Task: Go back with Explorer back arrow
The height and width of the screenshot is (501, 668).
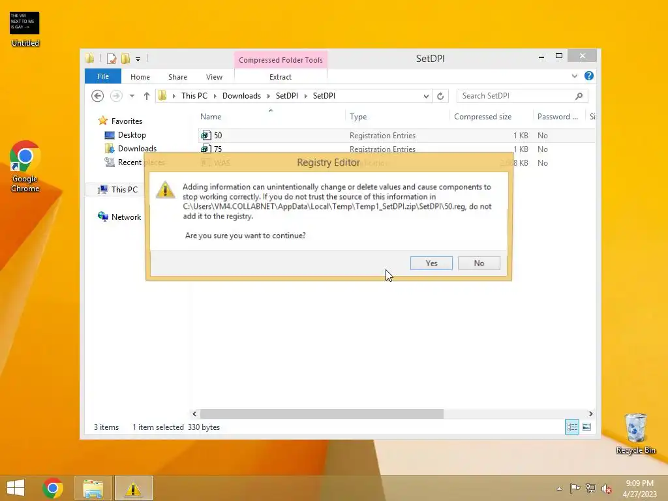Action: (98, 96)
